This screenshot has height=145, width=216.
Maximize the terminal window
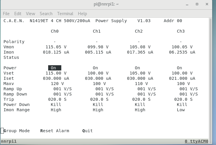[x=197, y=4]
